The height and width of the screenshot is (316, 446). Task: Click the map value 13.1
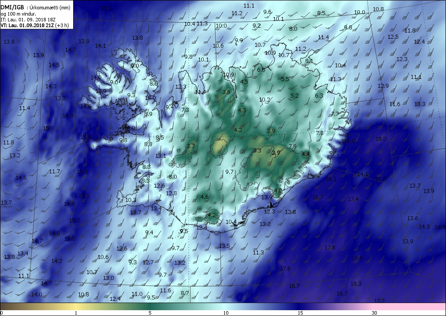point(161,156)
